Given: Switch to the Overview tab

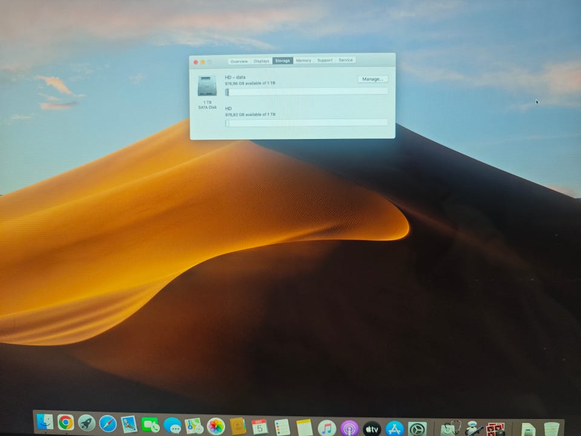Looking at the screenshot, I should [x=239, y=61].
